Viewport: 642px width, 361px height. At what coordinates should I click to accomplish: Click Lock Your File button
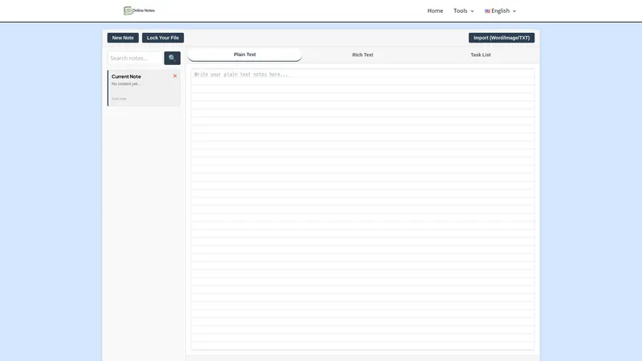[x=163, y=38]
